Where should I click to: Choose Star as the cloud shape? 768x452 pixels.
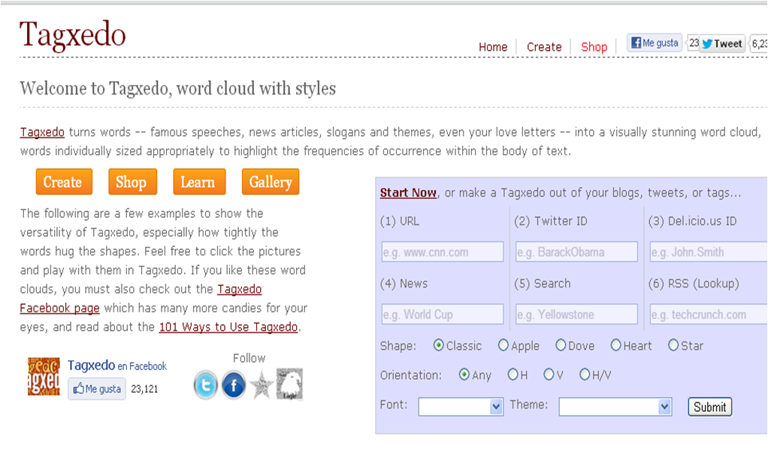click(673, 345)
